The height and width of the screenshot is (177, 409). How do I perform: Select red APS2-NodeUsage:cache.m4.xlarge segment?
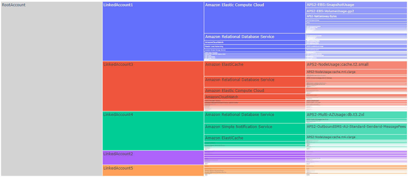pos(357,72)
